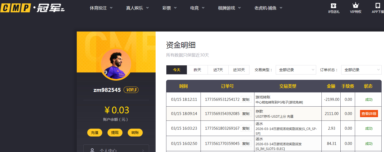The image size is (384, 152).
Task: Open 个人中心 via the person icon
Action: pos(92,150)
